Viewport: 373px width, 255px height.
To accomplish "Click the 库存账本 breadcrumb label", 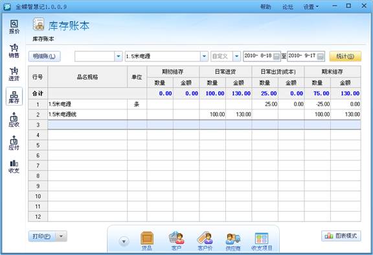I will (x=43, y=39).
